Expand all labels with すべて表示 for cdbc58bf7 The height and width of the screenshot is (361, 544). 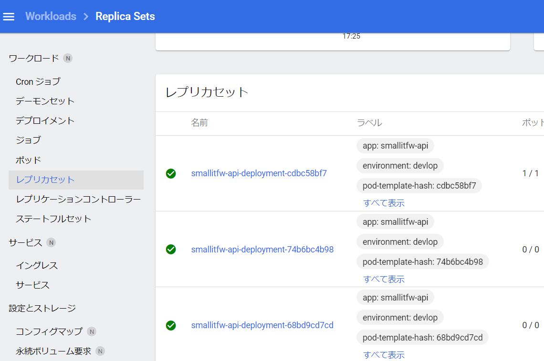pos(384,203)
